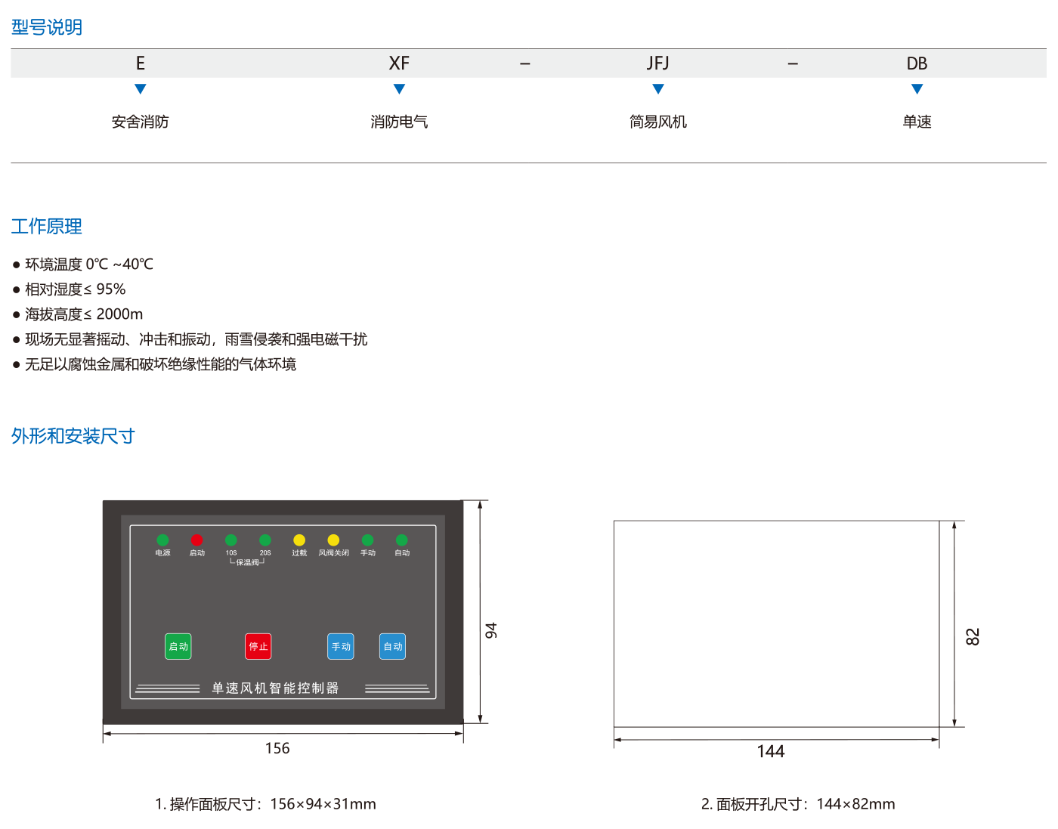The image size is (1058, 829).
Task: Click the red 启动 indicator light
Action: coord(196,540)
